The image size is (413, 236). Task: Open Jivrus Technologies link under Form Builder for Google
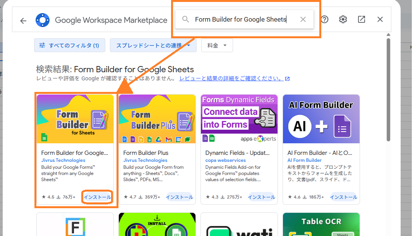point(63,160)
